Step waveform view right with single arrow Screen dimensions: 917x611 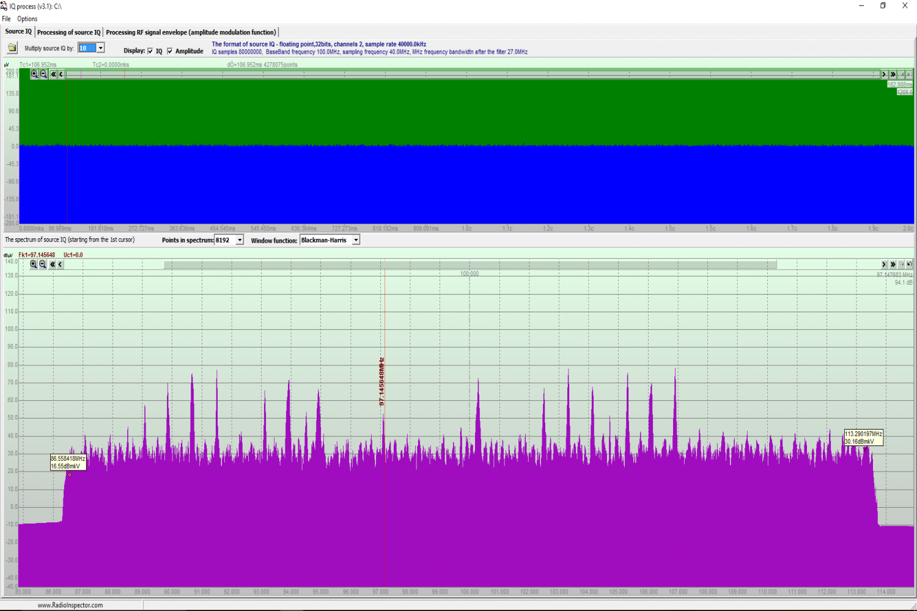(884, 74)
